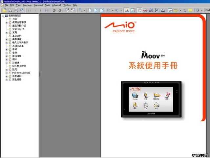Open the 目錄 bookmark
This screenshot has width=210, height=158.
(x=14, y=19)
